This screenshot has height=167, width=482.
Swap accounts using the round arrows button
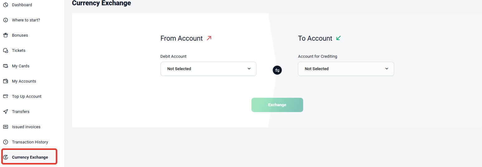(277, 70)
